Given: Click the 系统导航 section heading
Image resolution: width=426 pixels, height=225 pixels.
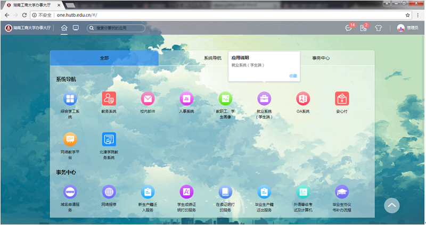Looking at the screenshot, I should click(x=66, y=79).
